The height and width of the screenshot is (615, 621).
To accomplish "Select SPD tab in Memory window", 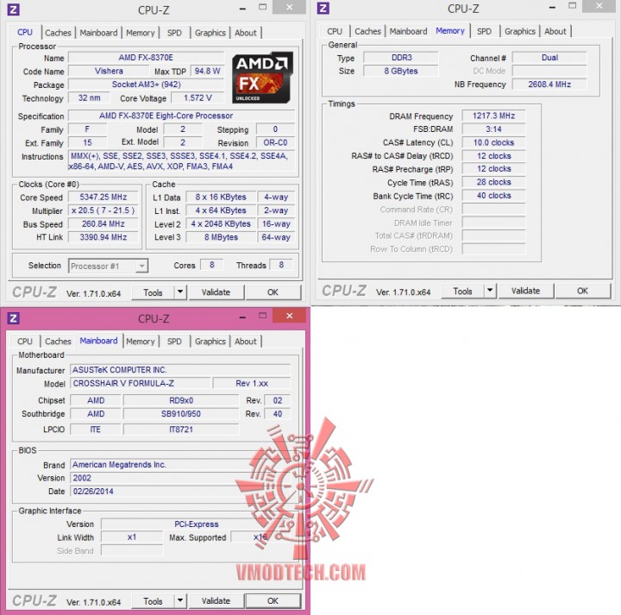I will [x=484, y=31].
